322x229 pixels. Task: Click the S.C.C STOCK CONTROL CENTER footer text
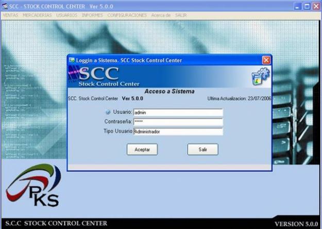click(56, 223)
